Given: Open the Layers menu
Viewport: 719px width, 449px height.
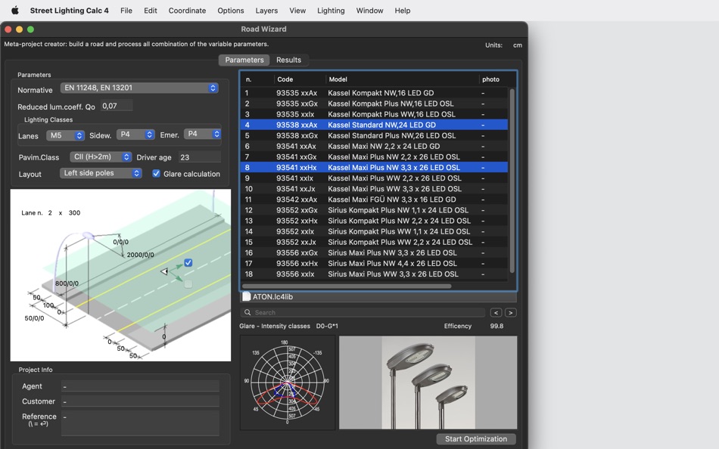Looking at the screenshot, I should [x=266, y=11].
